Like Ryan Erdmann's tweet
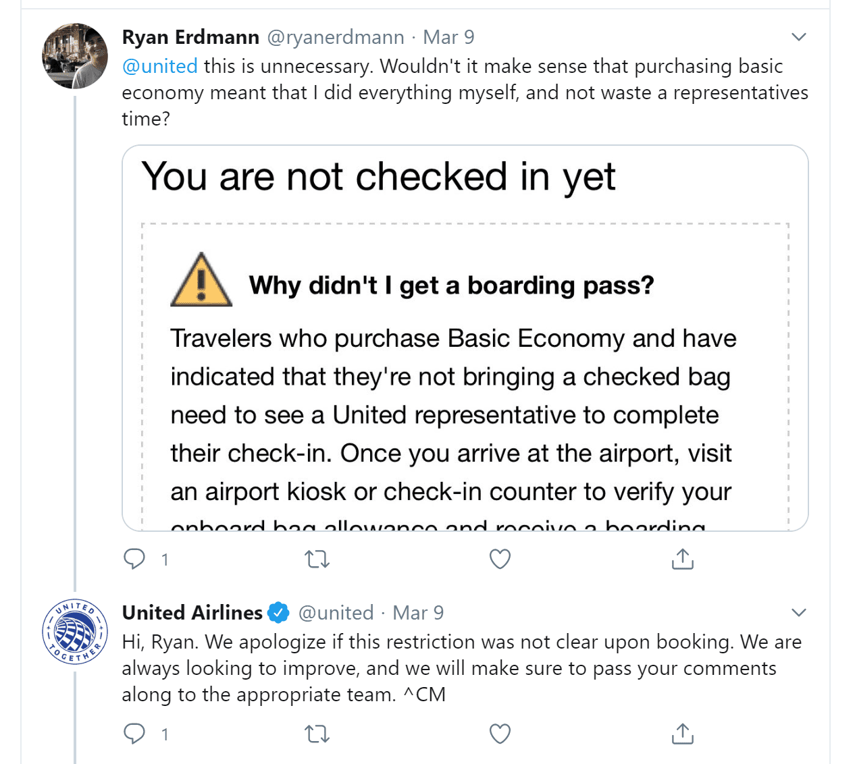 (x=500, y=559)
